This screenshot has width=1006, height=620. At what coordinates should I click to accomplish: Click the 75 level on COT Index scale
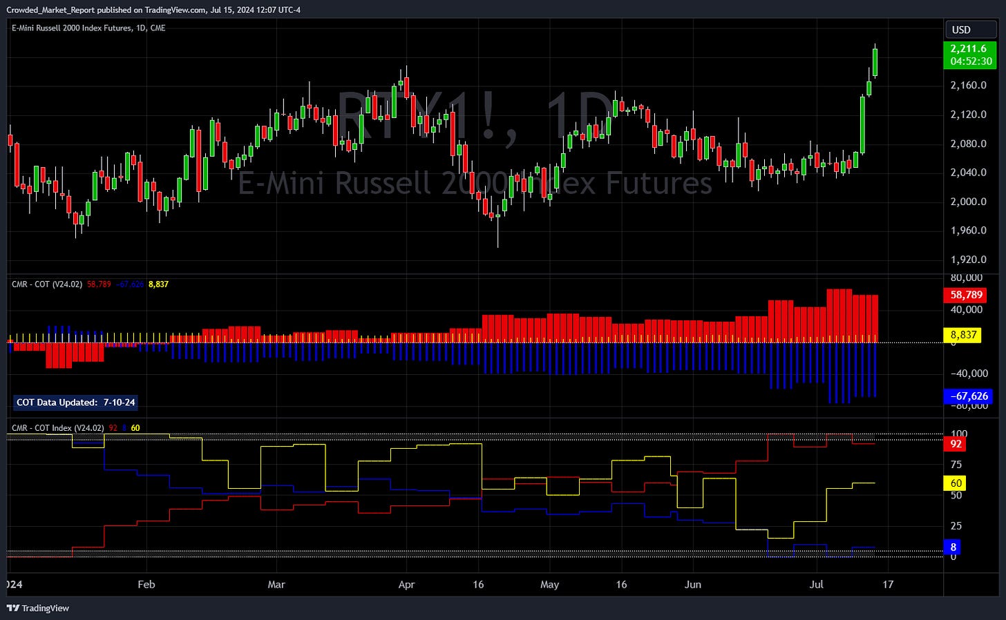point(956,465)
